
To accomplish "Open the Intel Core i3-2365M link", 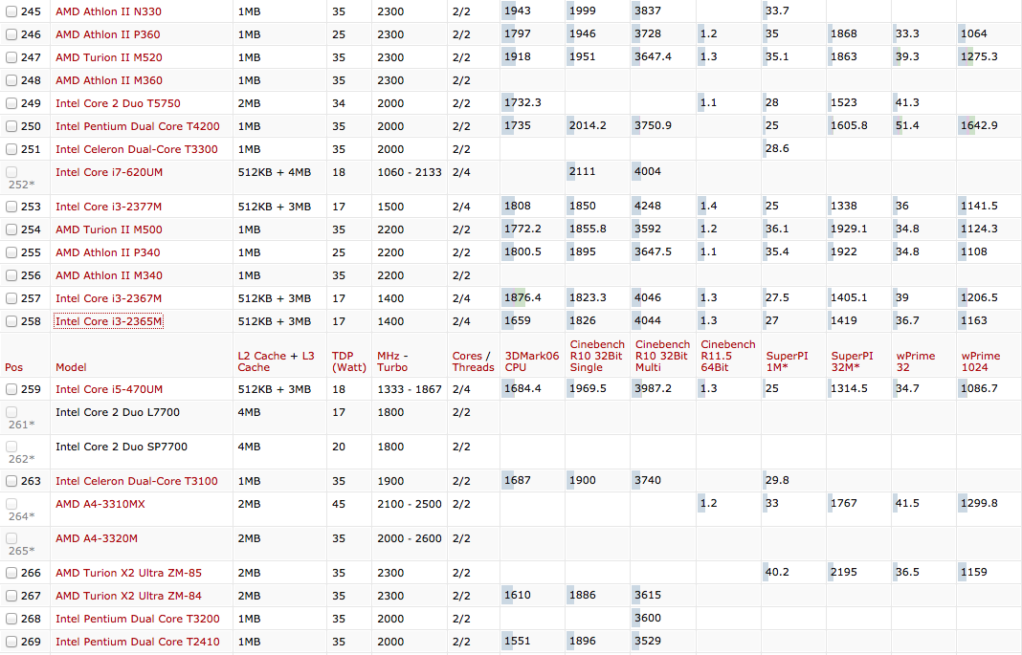I will (108, 321).
